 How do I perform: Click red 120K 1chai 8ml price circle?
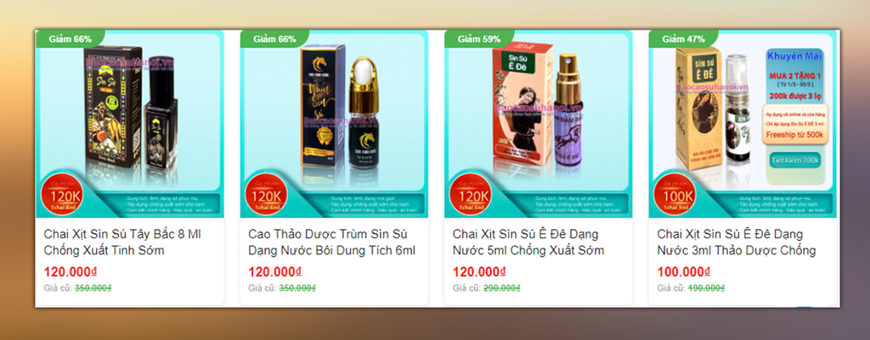(61, 195)
